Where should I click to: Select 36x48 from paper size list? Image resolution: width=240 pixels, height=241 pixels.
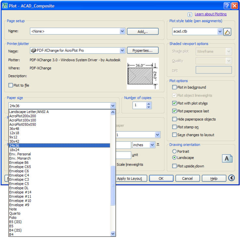(14, 129)
